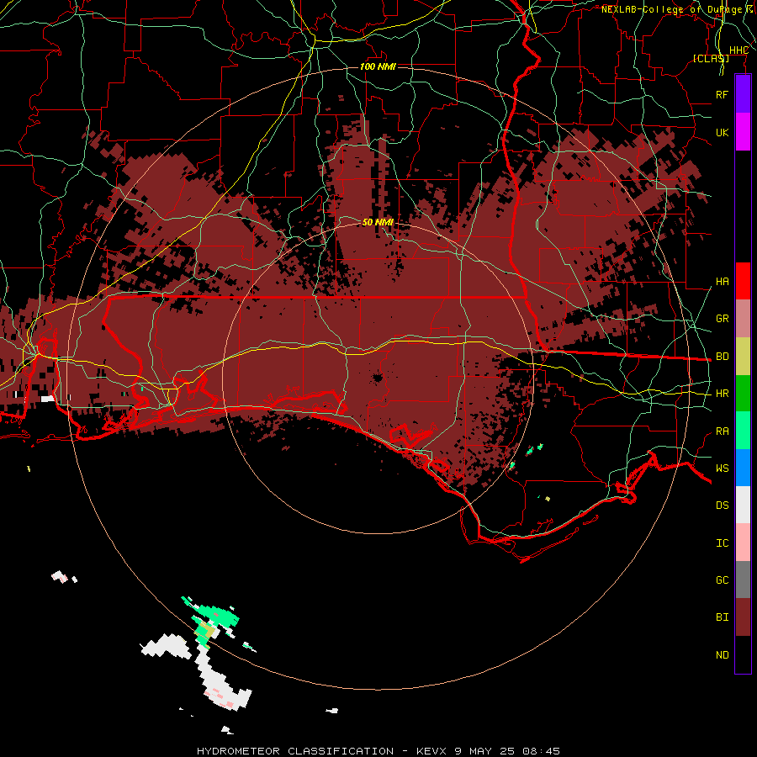Click the DS white legend swatch
757x757 pixels.
click(743, 505)
